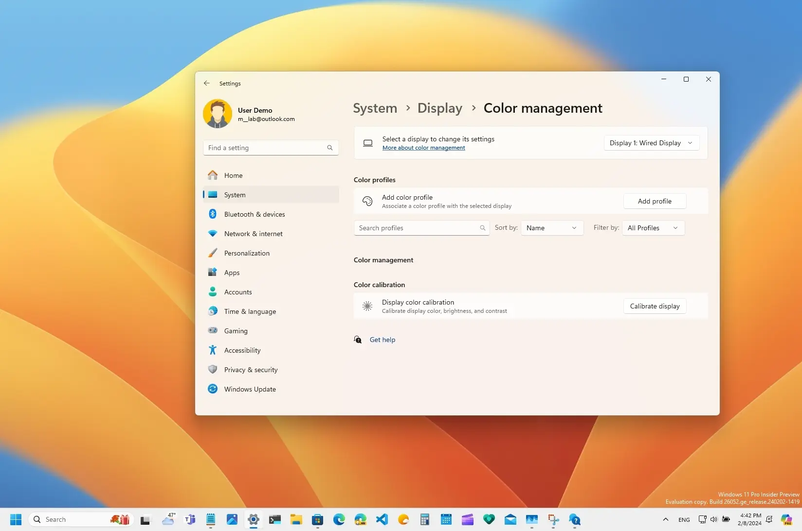Go to Display via the breadcrumb

tap(439, 108)
